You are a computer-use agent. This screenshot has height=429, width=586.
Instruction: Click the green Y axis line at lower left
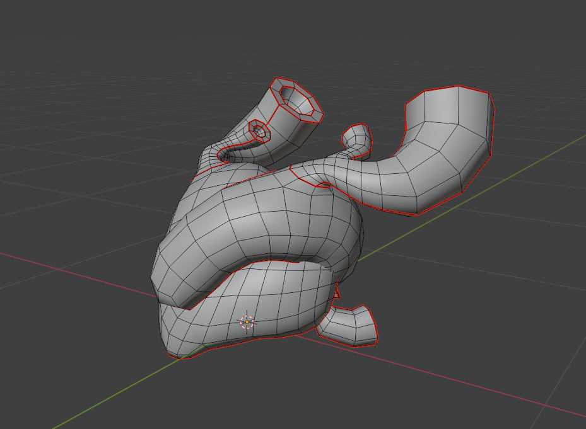point(95,403)
